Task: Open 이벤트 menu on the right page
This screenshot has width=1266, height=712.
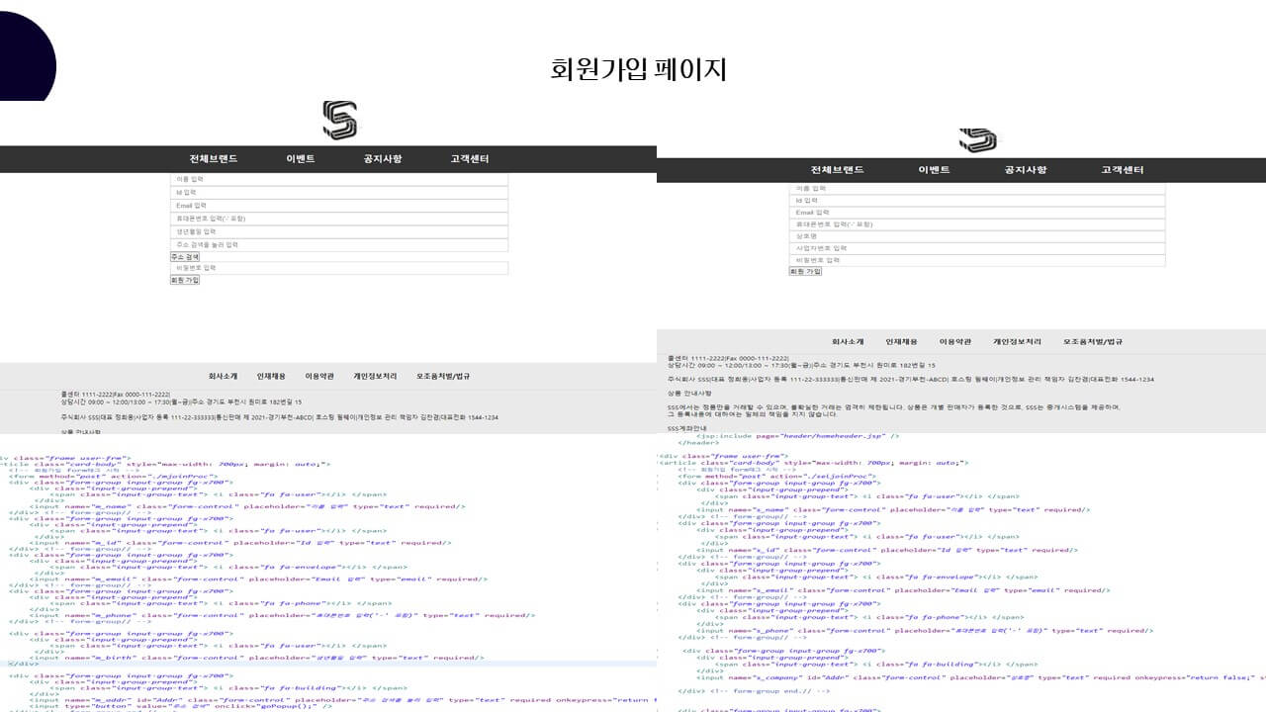Action: [x=934, y=170]
